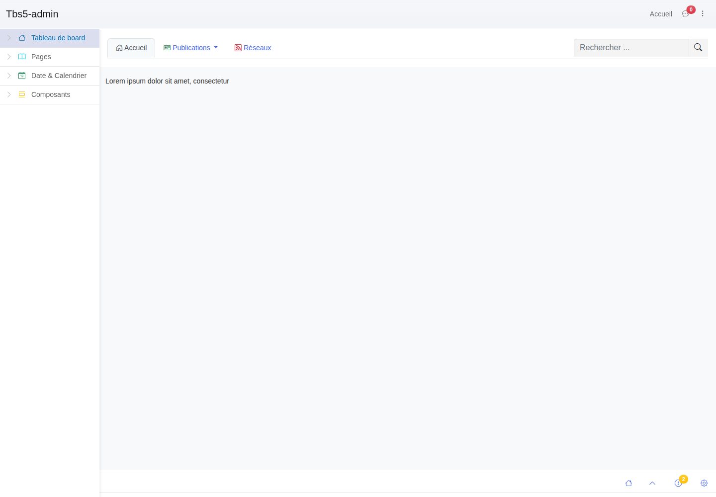Open Tableau de board in the sidebar
716x497 pixels.
pos(50,38)
